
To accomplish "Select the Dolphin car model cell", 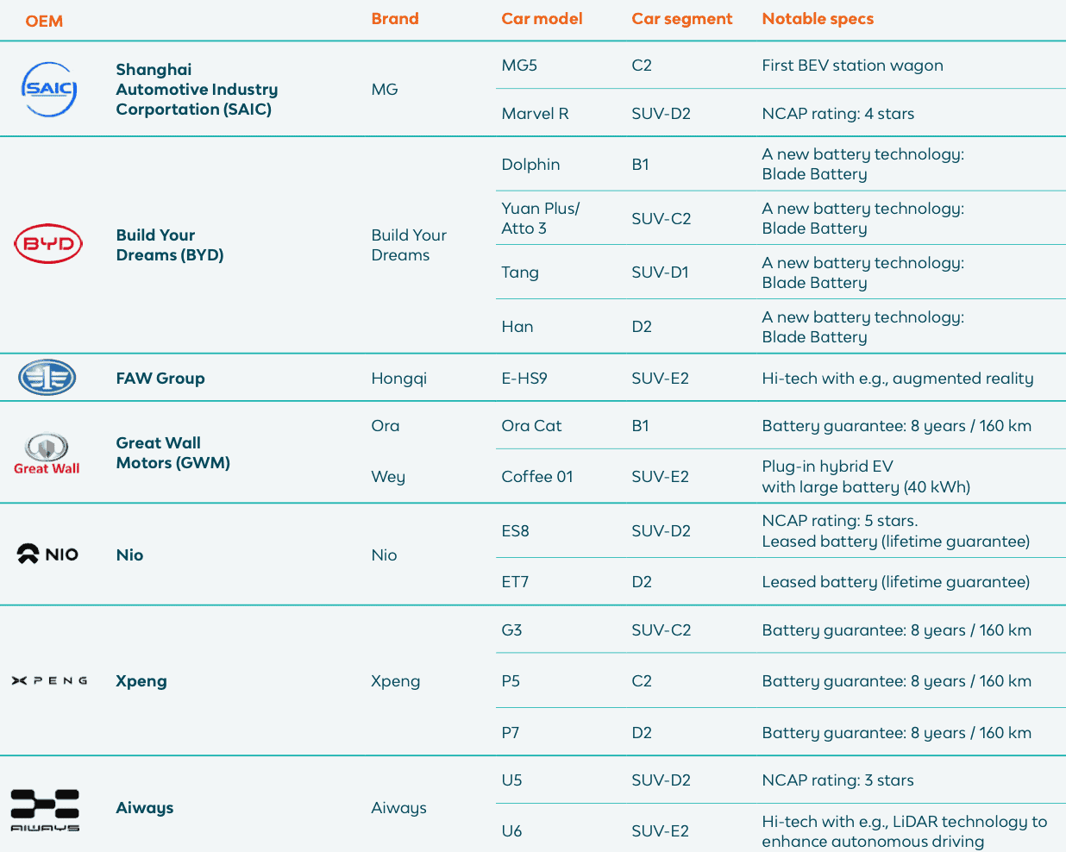I will (x=530, y=165).
